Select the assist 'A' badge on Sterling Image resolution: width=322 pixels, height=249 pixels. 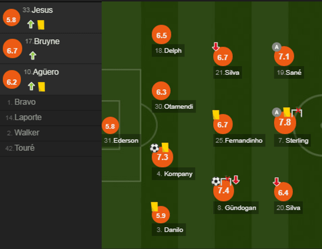(276, 112)
